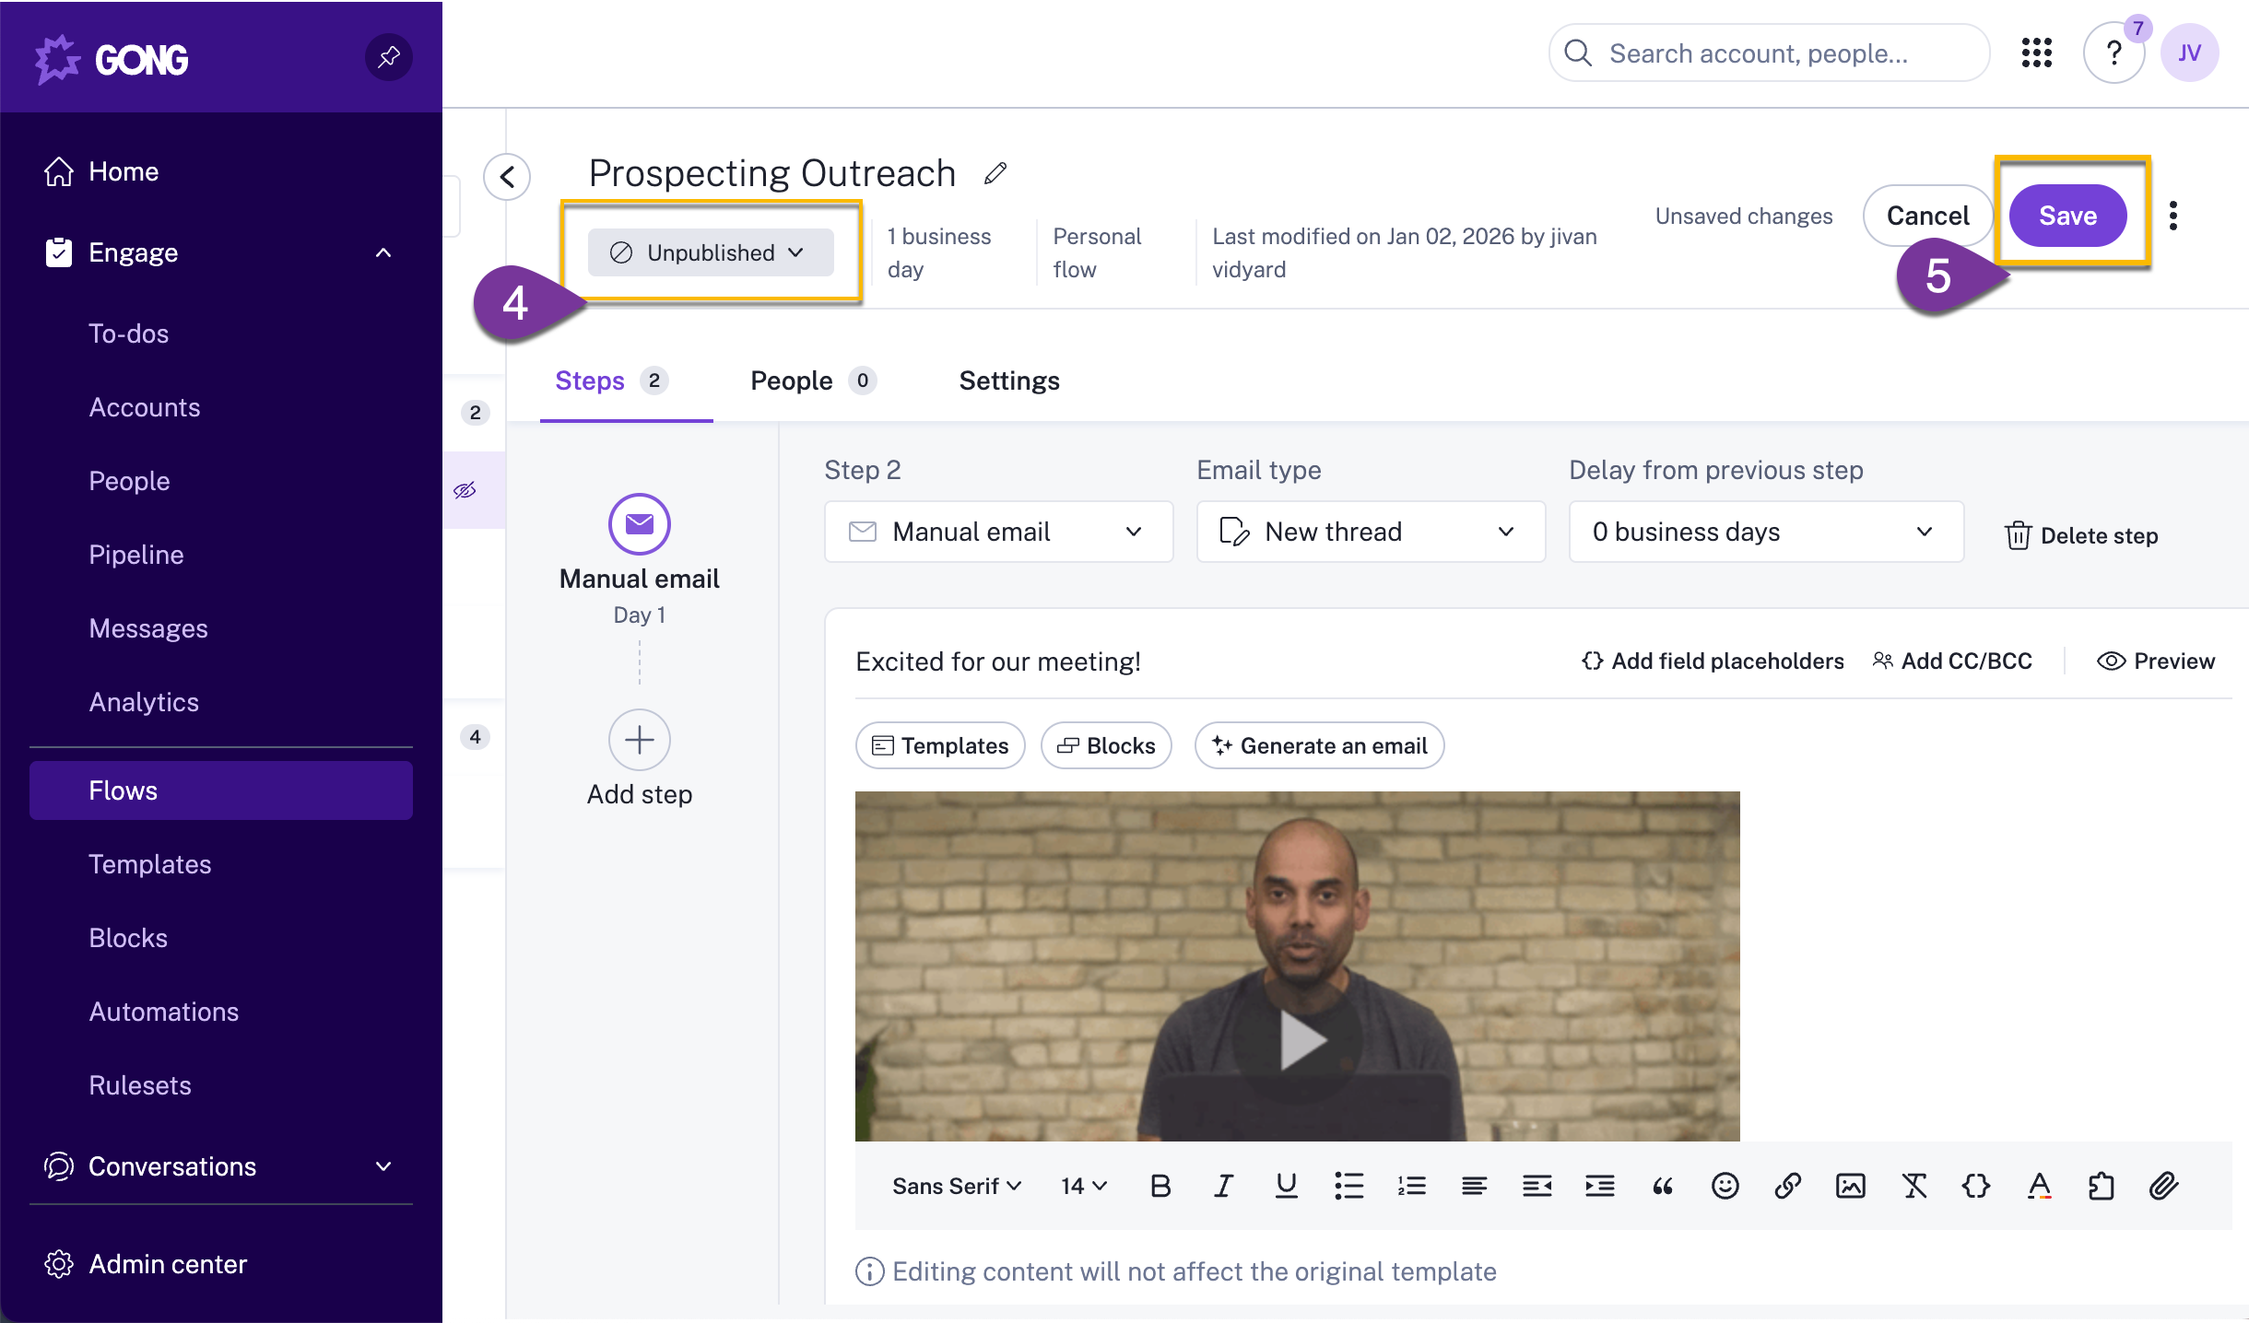This screenshot has height=1323, width=2249.
Task: Open the Email type New thread dropdown
Action: (x=1369, y=532)
